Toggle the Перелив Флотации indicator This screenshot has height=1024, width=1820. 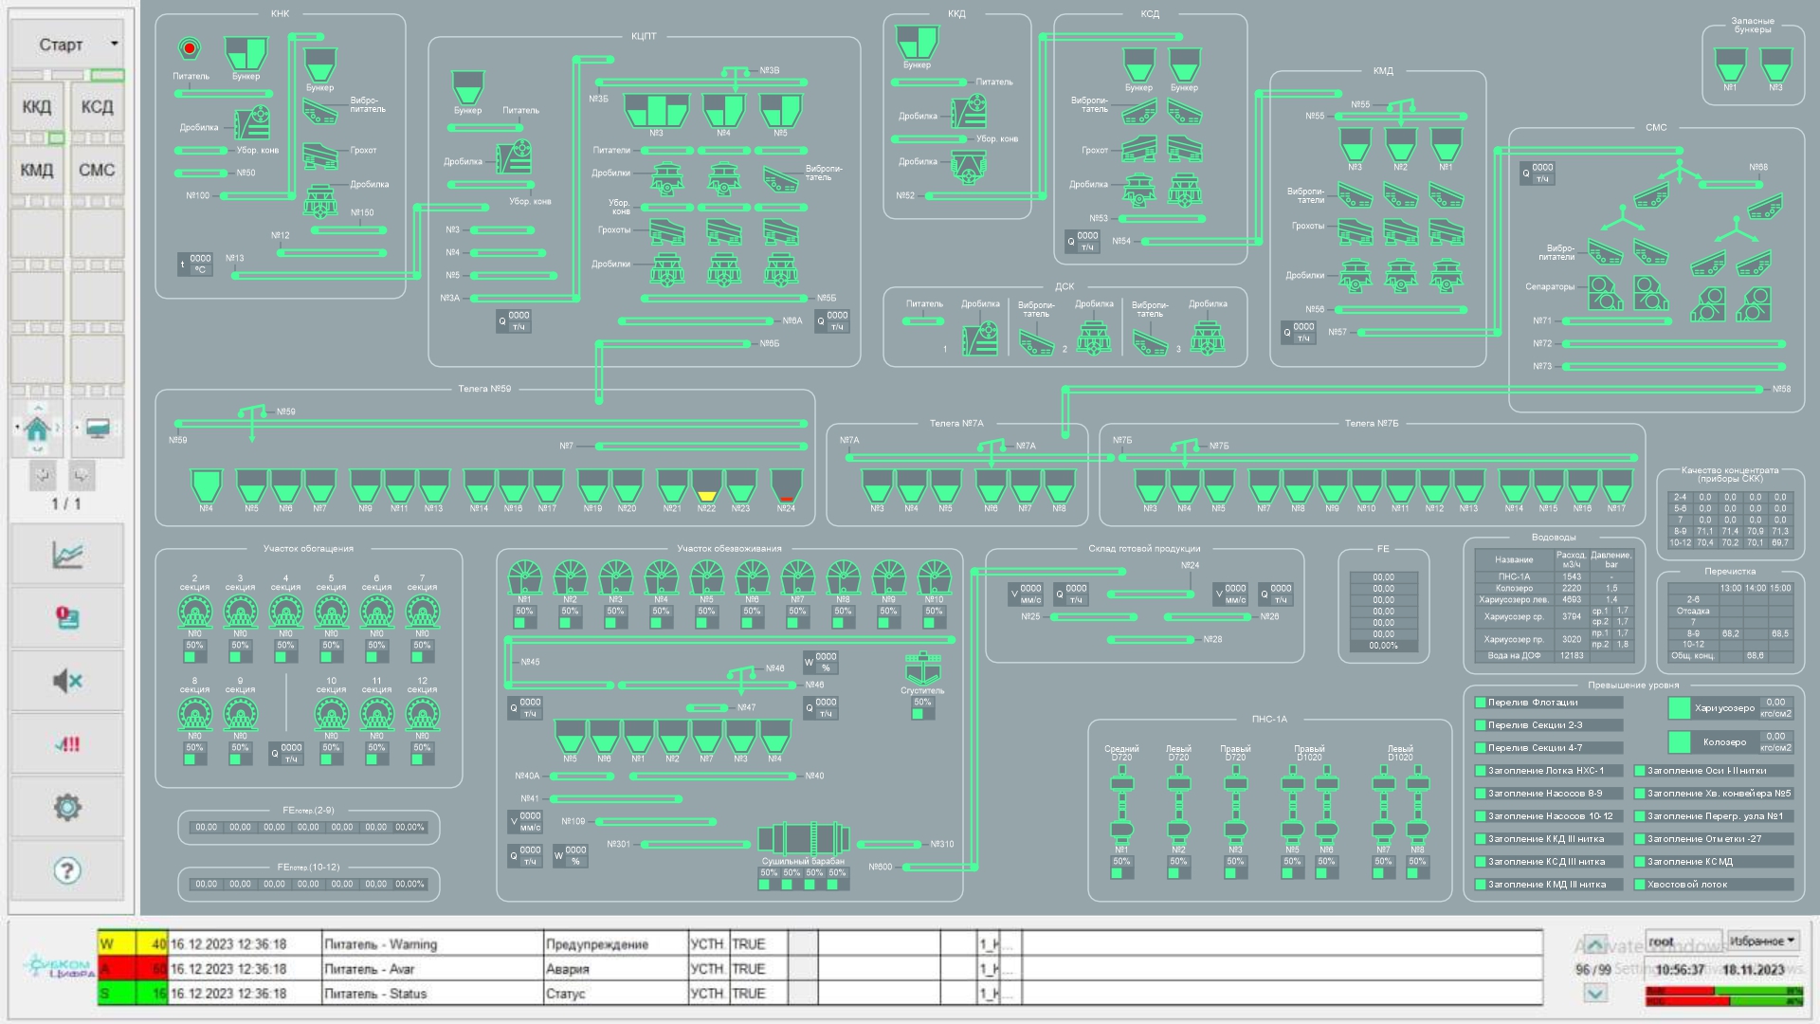(x=1480, y=703)
